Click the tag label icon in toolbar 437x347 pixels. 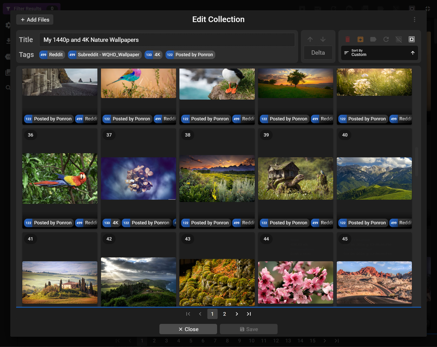pos(373,39)
